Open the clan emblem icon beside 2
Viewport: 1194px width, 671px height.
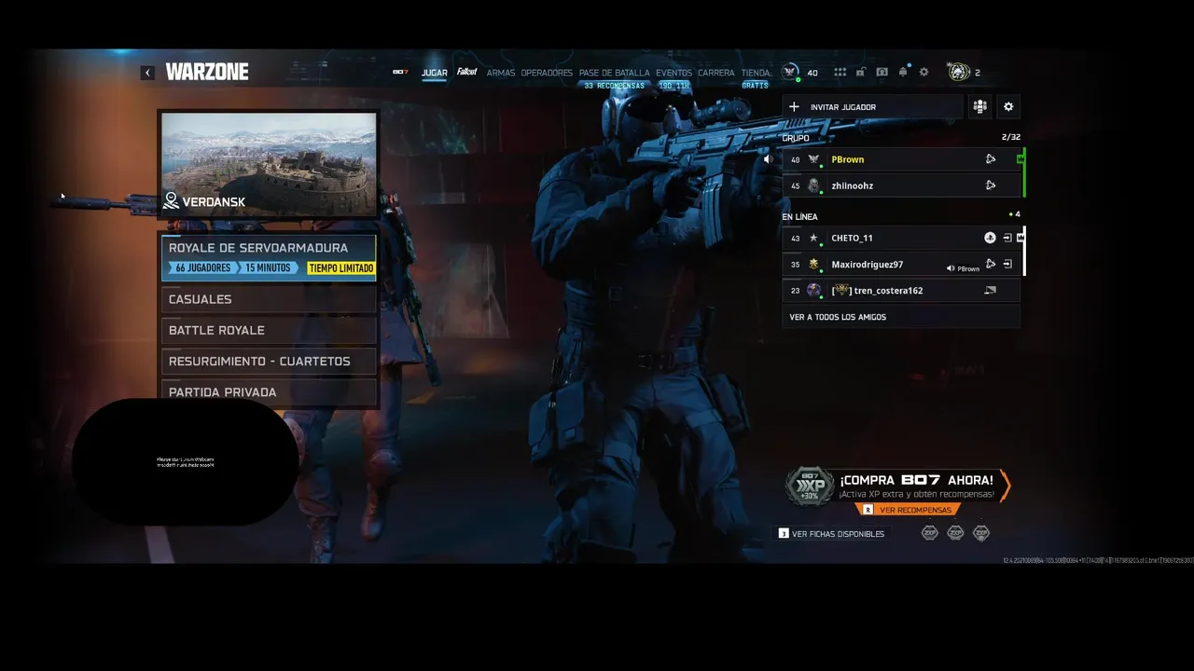(x=958, y=72)
